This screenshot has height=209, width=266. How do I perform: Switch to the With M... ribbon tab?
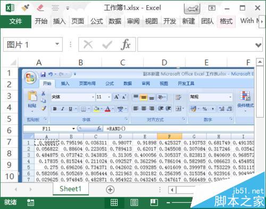[x=249, y=21]
